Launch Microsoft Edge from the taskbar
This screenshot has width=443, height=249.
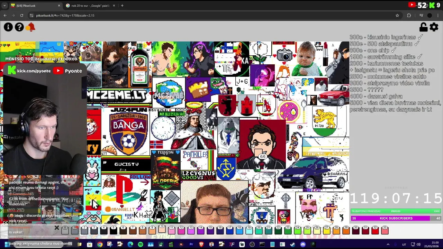coord(130,245)
